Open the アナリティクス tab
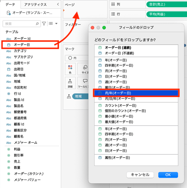Viewport: 187px width, 188px height. pyautogui.click(x=35, y=4)
